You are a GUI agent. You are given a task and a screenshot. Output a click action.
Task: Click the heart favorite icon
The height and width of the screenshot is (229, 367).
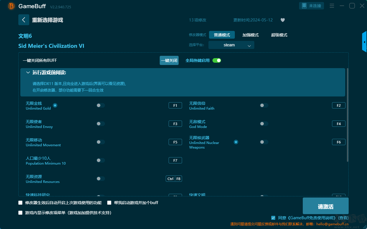point(282,20)
